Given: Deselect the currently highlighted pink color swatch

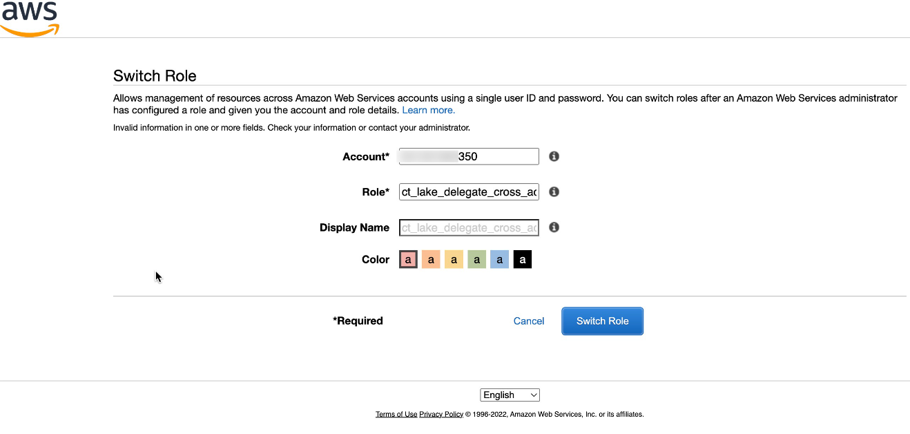Looking at the screenshot, I should pos(408,258).
